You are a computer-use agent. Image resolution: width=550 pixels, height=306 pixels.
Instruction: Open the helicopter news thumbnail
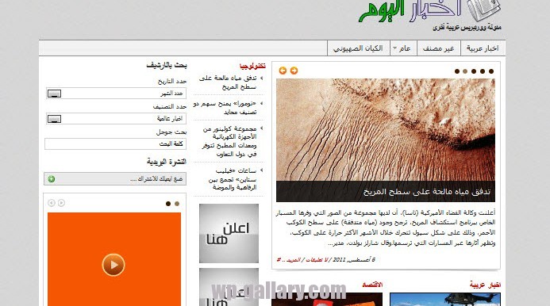point(445,300)
